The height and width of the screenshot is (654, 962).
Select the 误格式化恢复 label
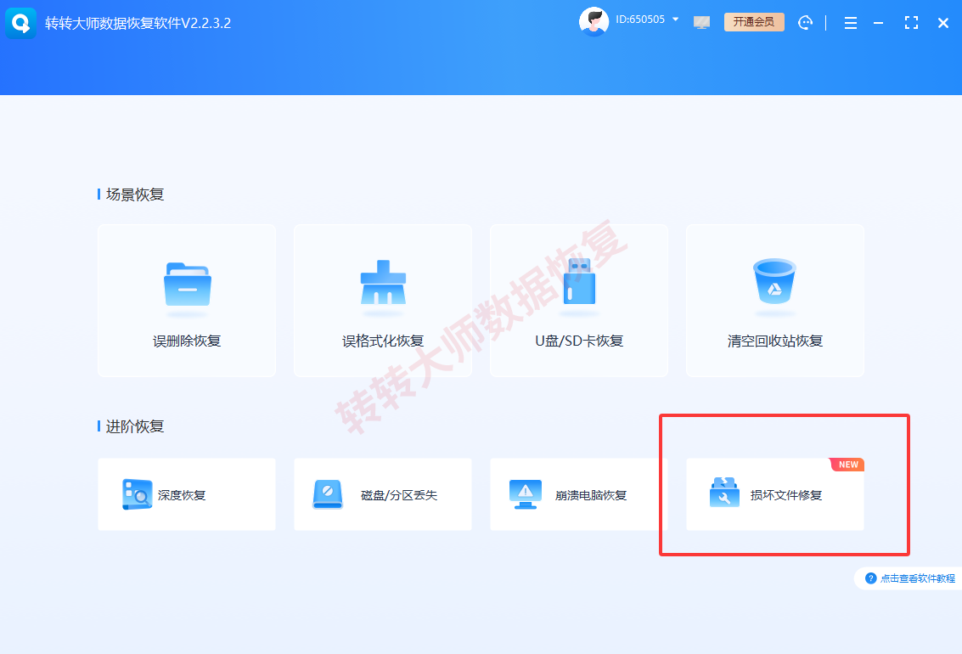[383, 341]
